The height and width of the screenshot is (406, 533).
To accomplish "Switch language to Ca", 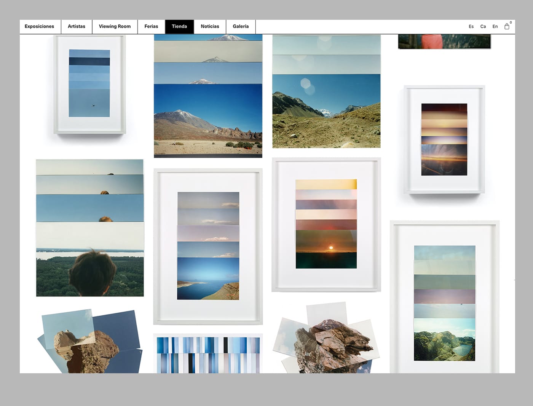I will pos(483,26).
